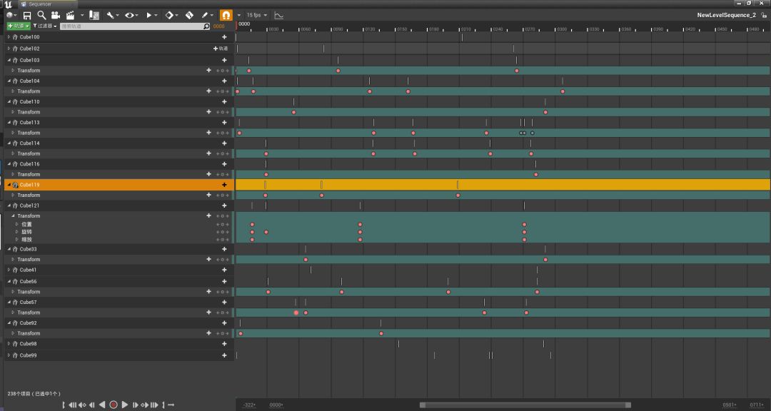Click the + 轨道 button on Cube102 row
The width and height of the screenshot is (771, 411).
pos(221,49)
